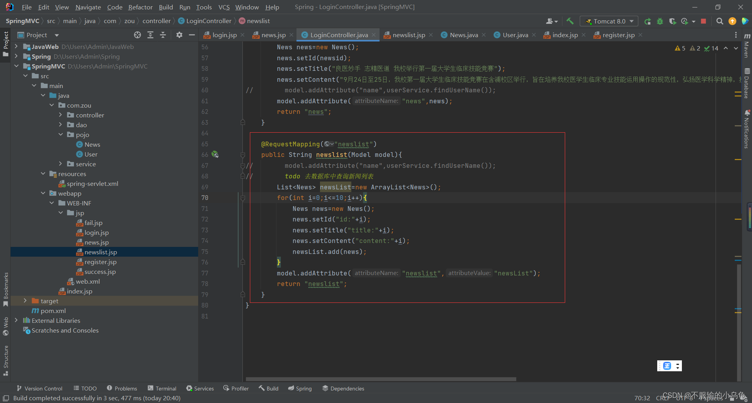Click the Collapse All icon in Project panel
The image size is (752, 403).
pos(163,35)
